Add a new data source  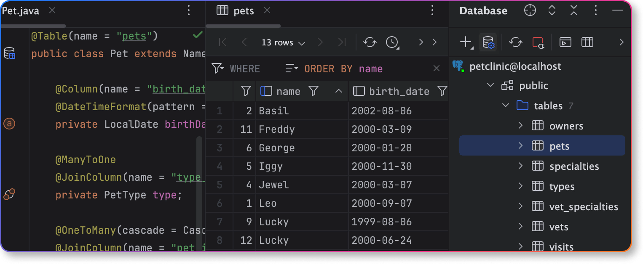pos(466,42)
